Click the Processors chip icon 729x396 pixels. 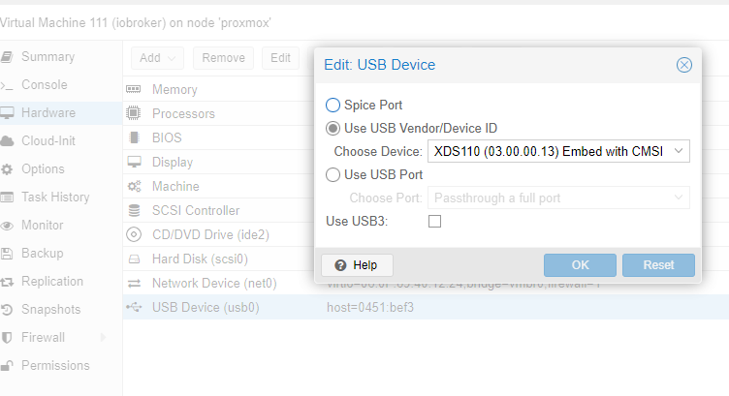(x=134, y=113)
